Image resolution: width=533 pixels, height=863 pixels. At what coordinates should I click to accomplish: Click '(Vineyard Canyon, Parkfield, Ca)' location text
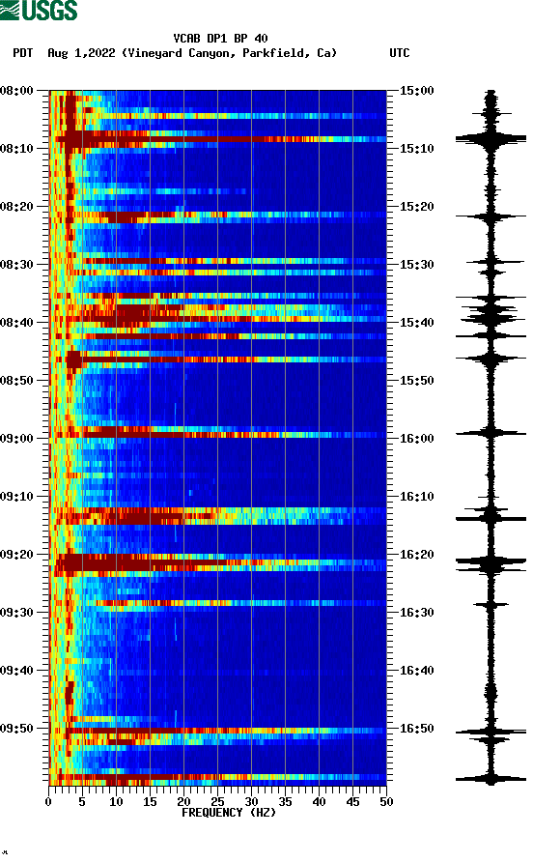230,53
